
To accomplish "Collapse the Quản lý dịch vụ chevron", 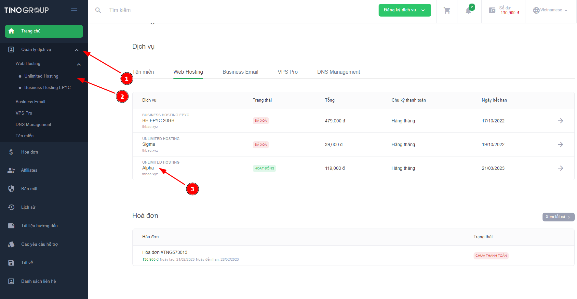I will pyautogui.click(x=77, y=50).
